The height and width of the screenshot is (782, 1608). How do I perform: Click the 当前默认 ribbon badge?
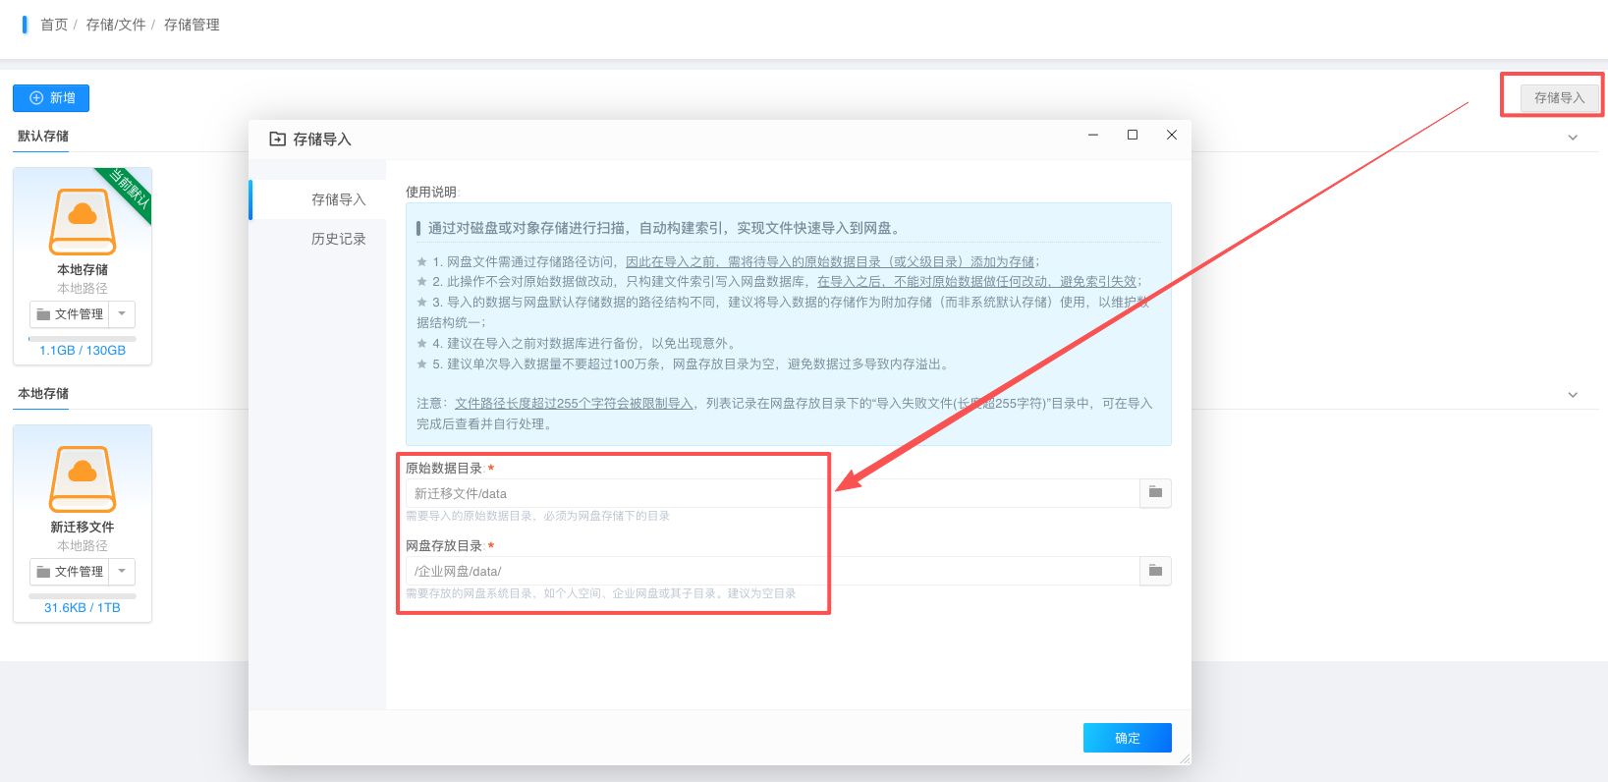coord(129,191)
